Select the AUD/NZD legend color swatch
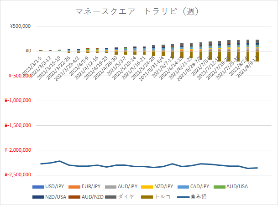Screen dimensions: 278x205 pos(74,197)
